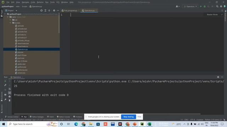Click Stop sharing button
Viewport: 227px width, 127px height.
coord(128,117)
